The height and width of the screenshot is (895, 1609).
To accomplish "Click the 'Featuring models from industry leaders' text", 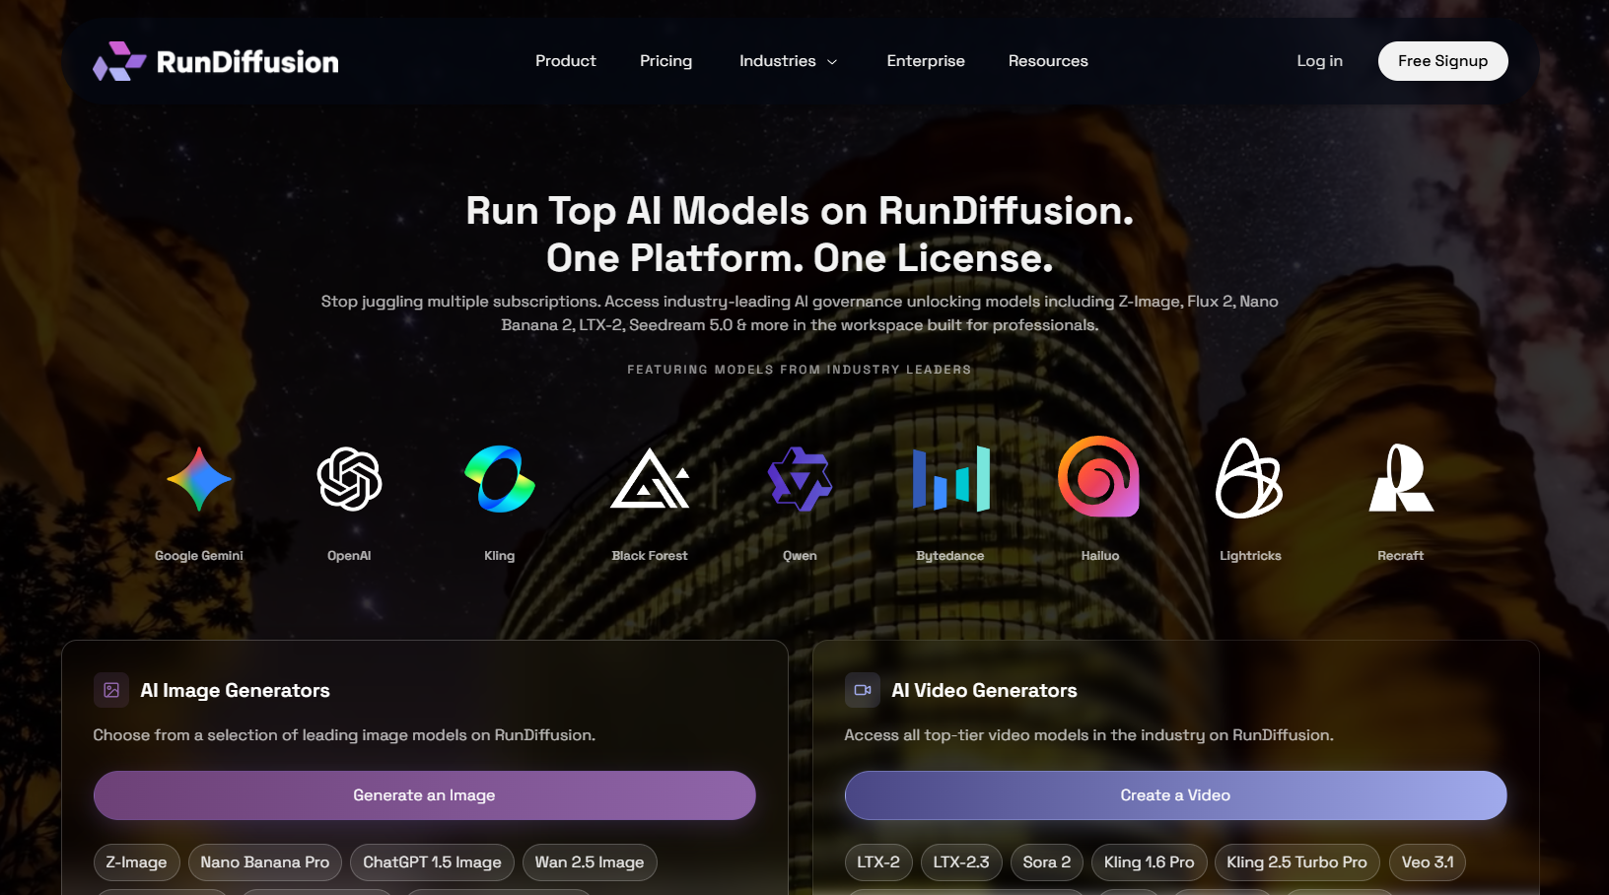I will 800,370.
